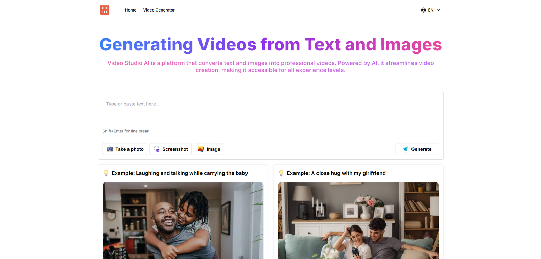Click the Generating Videos from Text heading
This screenshot has height=259, width=541.
(270, 44)
